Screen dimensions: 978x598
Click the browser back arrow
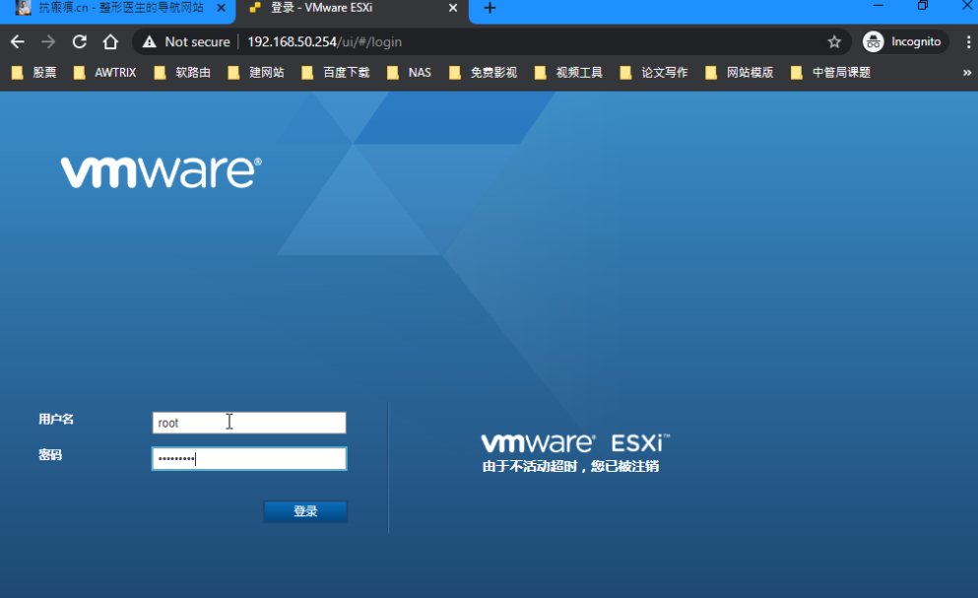click(x=18, y=41)
